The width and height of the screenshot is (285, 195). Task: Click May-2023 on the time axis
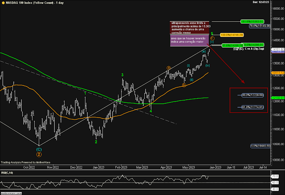tap(188, 167)
